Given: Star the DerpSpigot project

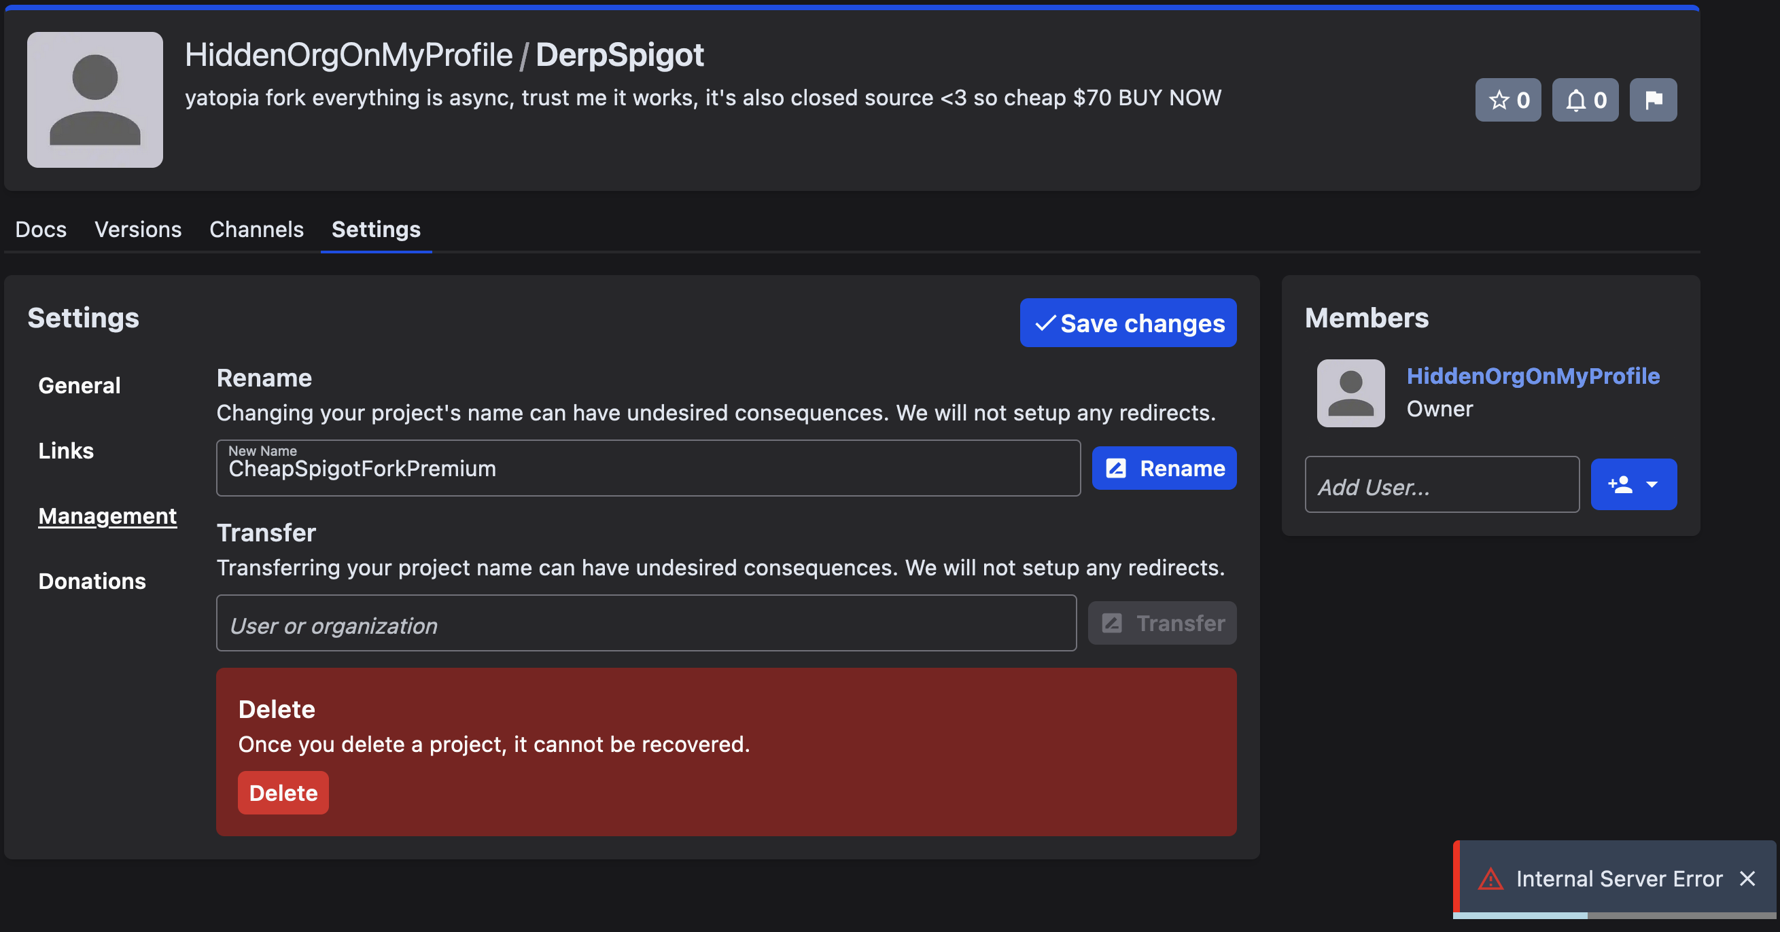Looking at the screenshot, I should (x=1507, y=99).
